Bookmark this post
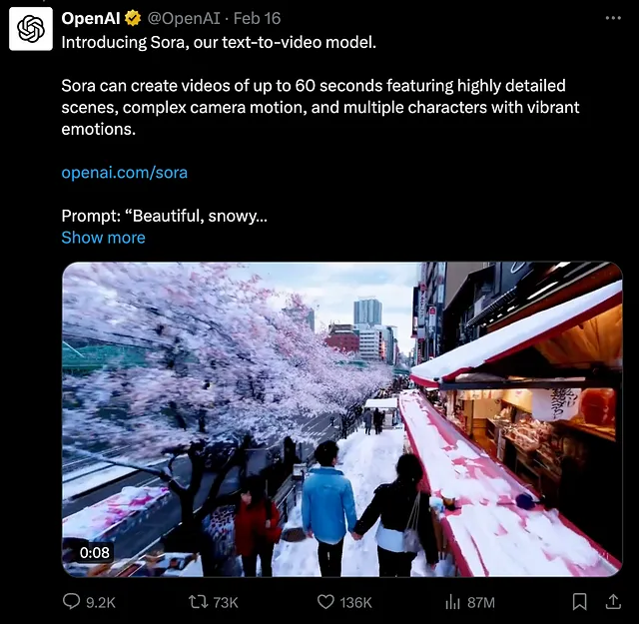 click(x=579, y=602)
